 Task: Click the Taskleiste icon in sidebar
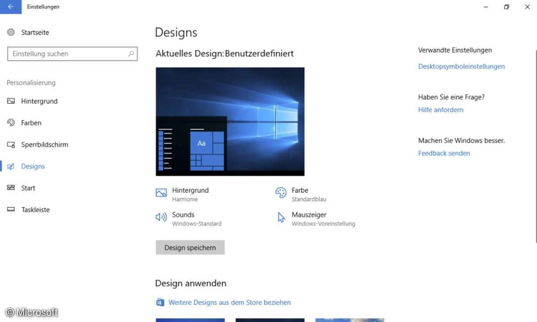(x=11, y=210)
